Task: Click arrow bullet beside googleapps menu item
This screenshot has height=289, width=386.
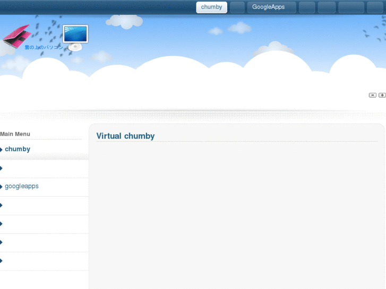Action: point(1,187)
